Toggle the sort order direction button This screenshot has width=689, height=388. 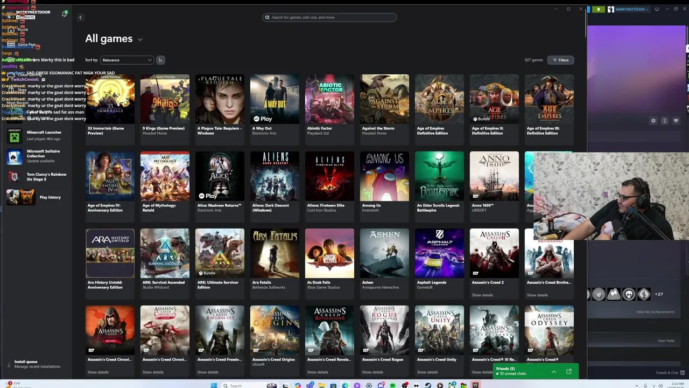tap(160, 60)
